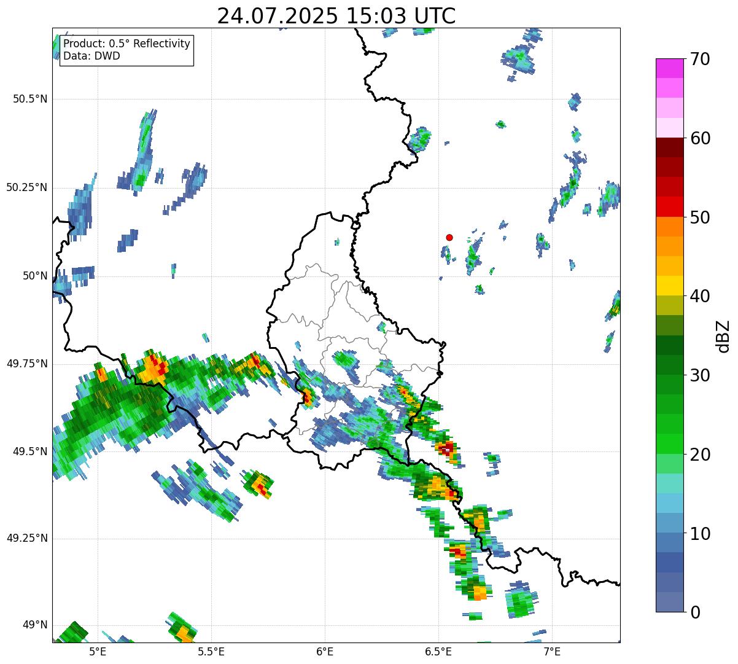Screen dimensions: 738x664
Task: Click the "Data: DWD" legend line
Action: tap(92, 56)
